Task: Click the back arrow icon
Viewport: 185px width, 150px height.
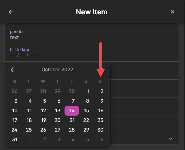Action: pos(11,12)
